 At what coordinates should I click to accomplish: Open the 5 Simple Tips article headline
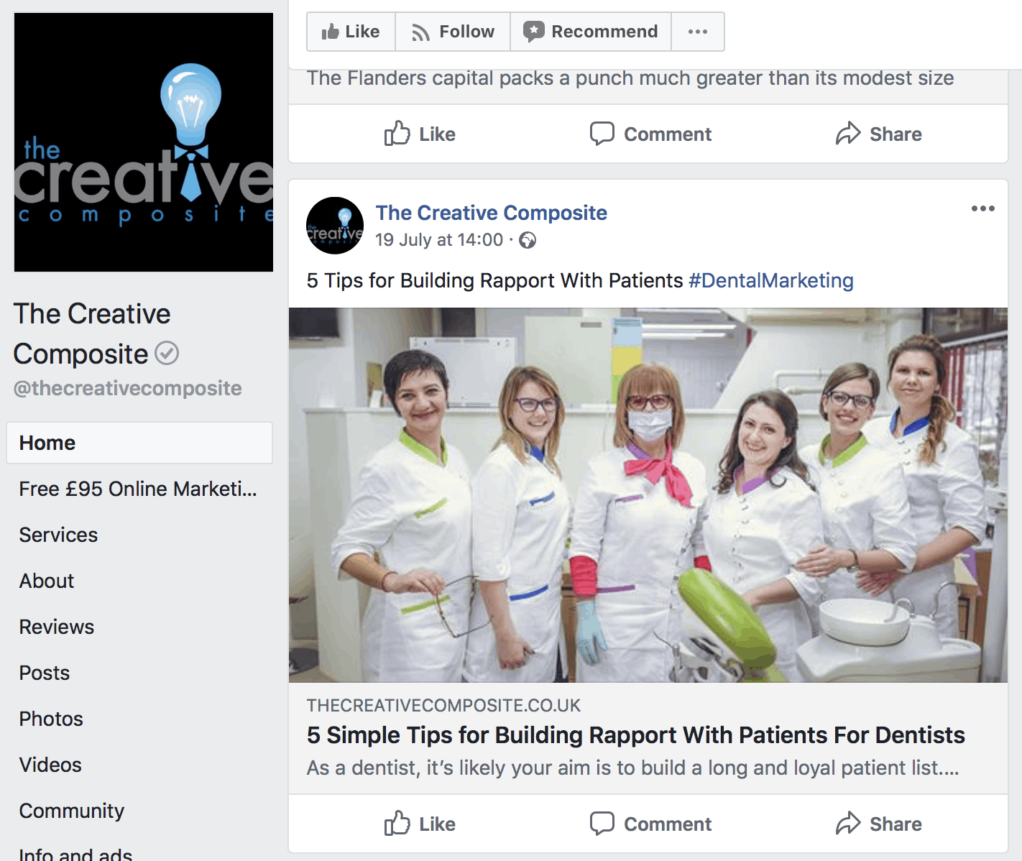tap(635, 735)
